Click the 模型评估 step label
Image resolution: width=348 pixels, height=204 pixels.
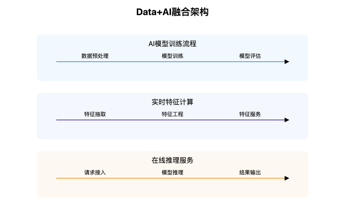tap(250, 56)
